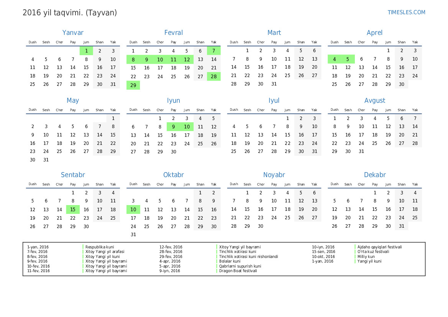Image resolution: width=448 pixels, height=317 pixels.
Task: Select the Aprel month heading
Action: [374, 33]
